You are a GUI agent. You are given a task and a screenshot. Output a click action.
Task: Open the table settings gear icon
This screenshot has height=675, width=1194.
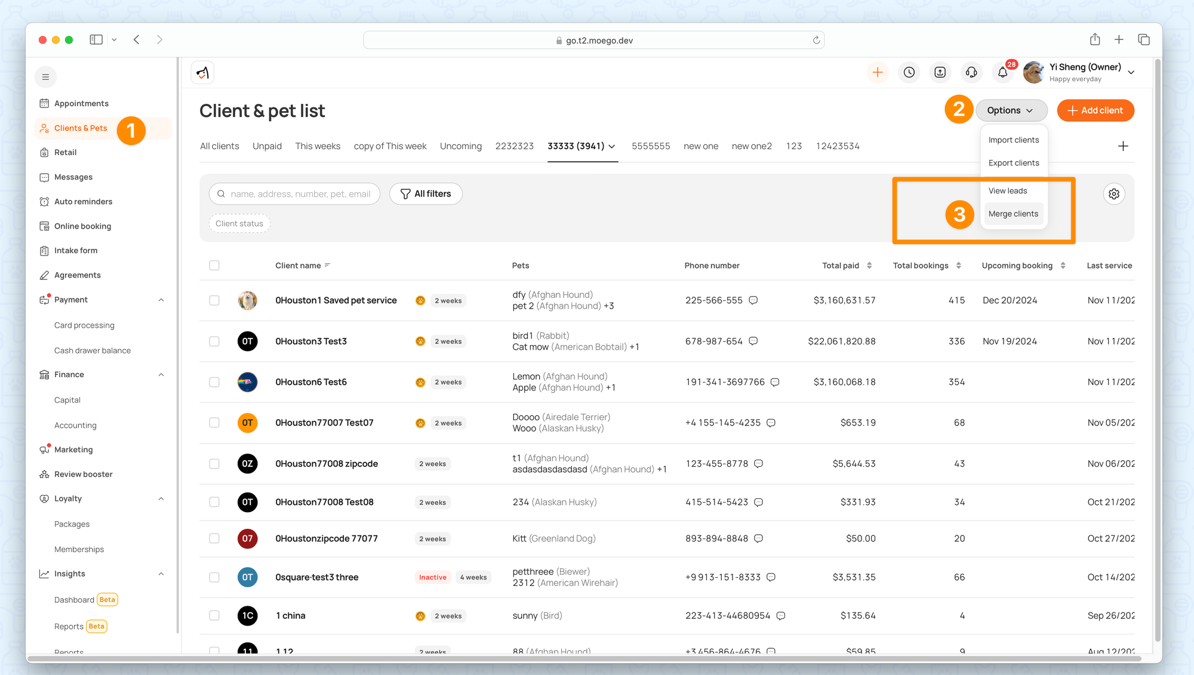pyautogui.click(x=1113, y=194)
